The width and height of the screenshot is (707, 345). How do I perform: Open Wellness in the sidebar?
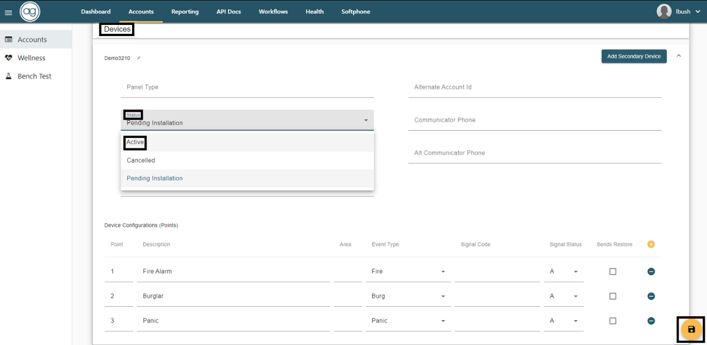coord(31,58)
